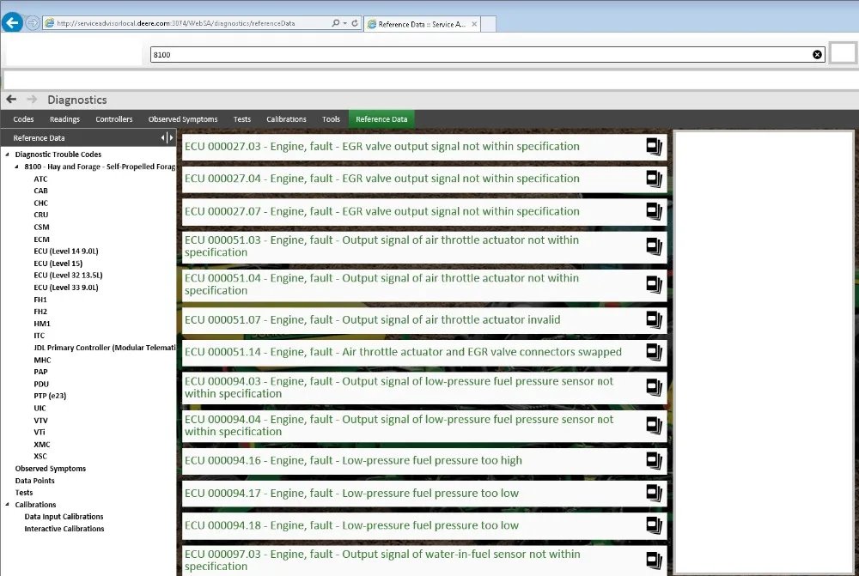Viewport: 859px width, 576px height.
Task: Collapse Diagnostic Trouble Codes tree node
Action: [7, 155]
